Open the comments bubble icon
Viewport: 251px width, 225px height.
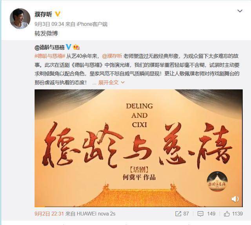coord(200,214)
